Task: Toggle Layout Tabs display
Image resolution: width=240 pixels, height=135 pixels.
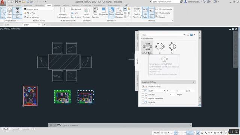Action: click(x=151, y=13)
